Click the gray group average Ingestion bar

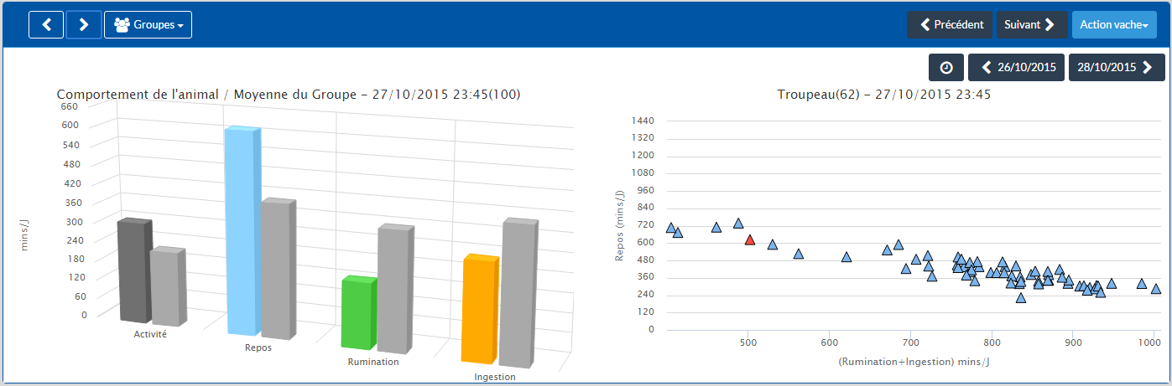tap(518, 293)
